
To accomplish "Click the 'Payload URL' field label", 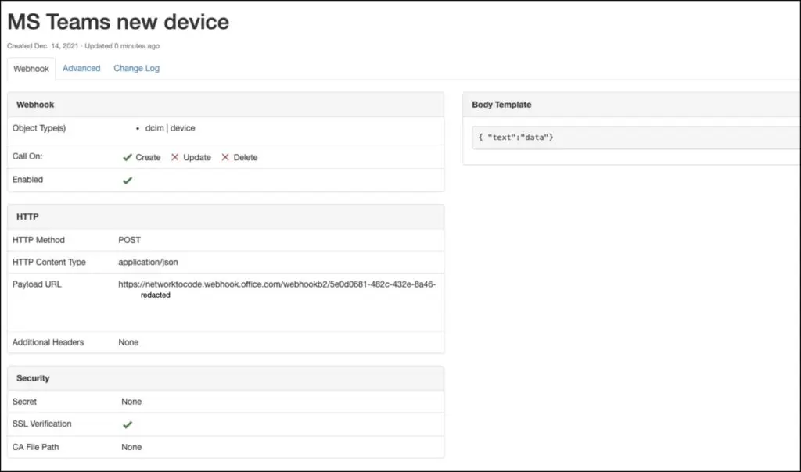I will [x=37, y=284].
